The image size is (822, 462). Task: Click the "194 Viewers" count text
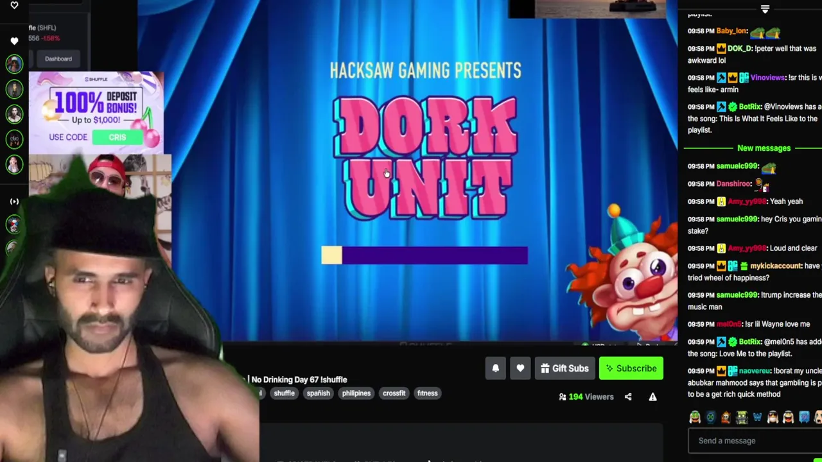point(591,397)
